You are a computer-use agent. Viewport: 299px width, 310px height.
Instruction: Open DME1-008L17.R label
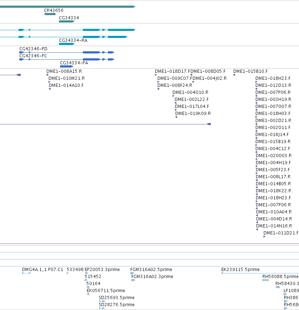coord(273,176)
